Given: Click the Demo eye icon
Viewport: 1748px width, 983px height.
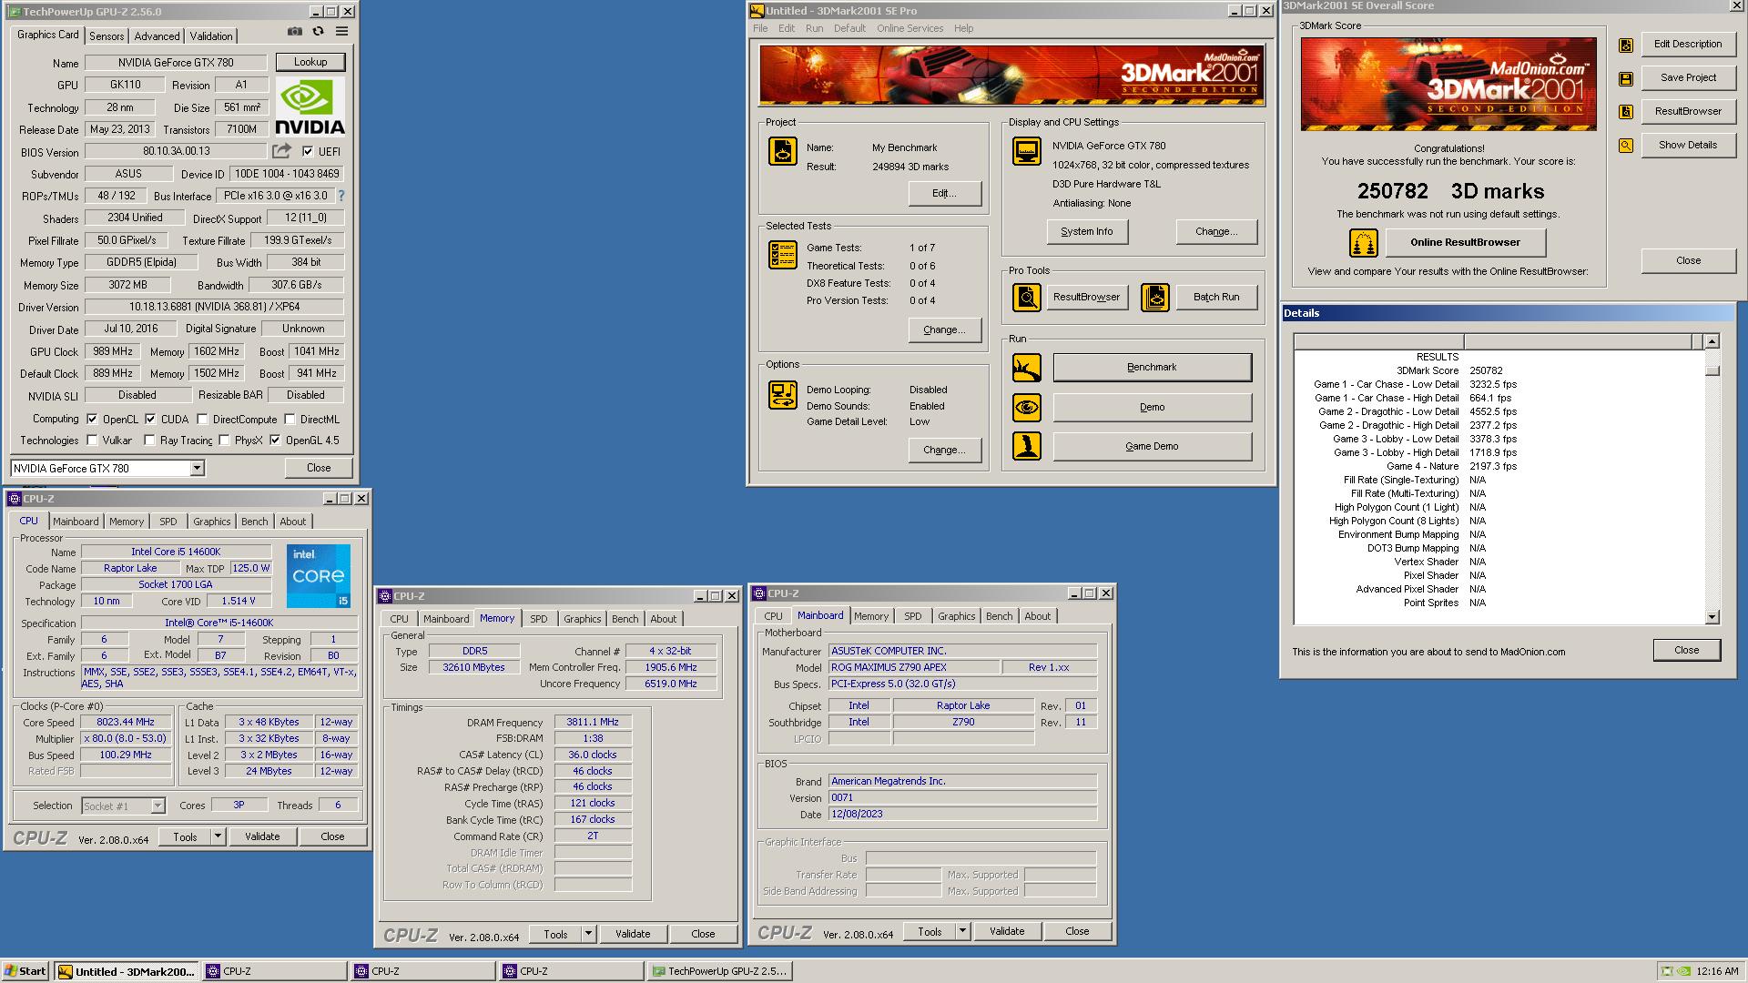Looking at the screenshot, I should tap(1027, 407).
